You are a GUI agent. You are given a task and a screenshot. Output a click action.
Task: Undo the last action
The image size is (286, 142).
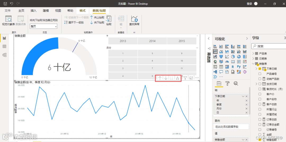click(11, 4)
